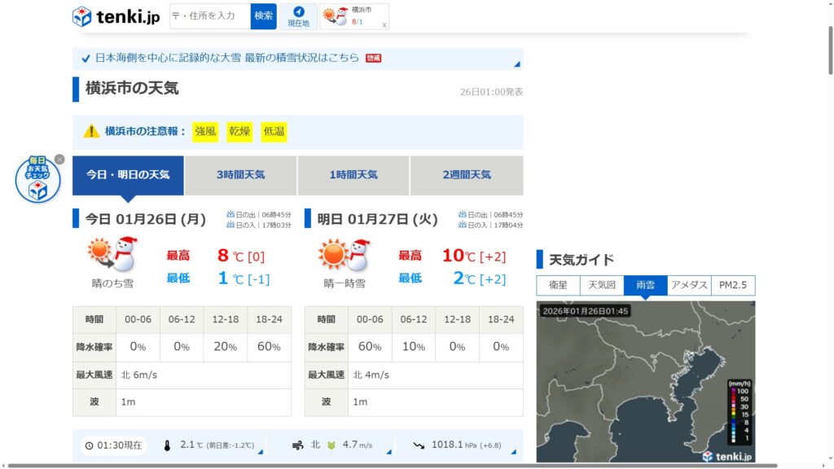Open the 毎日お天気チェック round badge
Viewport: 834px width, 469px height.
(x=37, y=181)
